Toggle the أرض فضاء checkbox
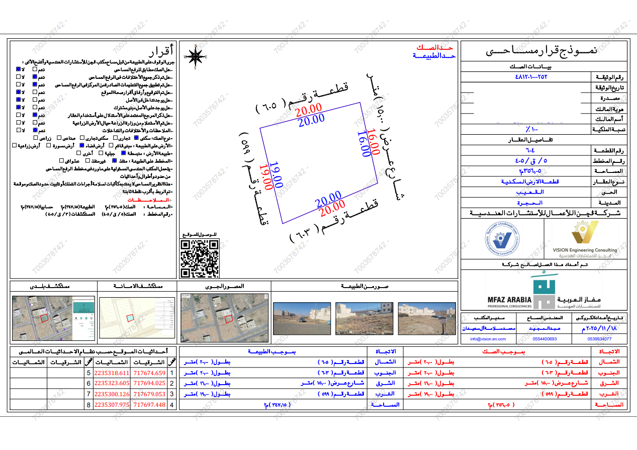The height and width of the screenshot is (450, 637). (x=81, y=145)
